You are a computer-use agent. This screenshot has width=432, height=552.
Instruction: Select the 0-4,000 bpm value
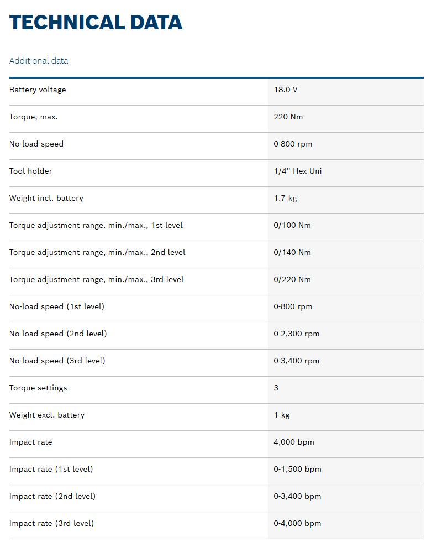(297, 523)
